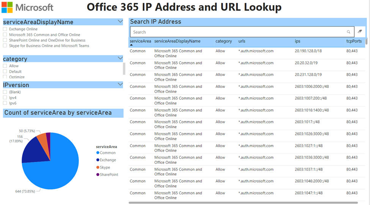Click the 20.190.128.0/18 IP cell
The height and width of the screenshot is (205, 370).
308,51
